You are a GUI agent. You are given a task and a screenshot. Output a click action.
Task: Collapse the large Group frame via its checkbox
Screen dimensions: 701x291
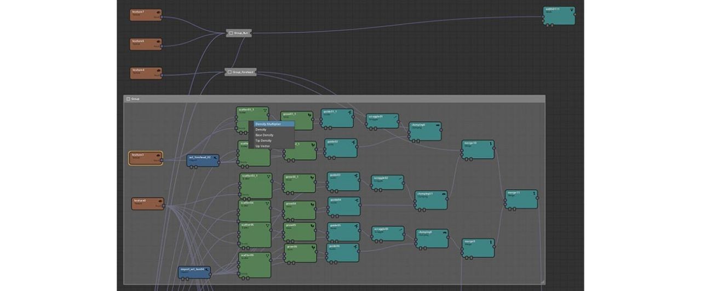[128, 99]
